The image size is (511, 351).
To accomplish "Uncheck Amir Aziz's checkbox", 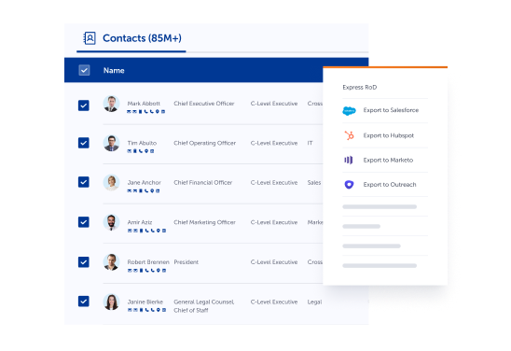I will tap(84, 222).
